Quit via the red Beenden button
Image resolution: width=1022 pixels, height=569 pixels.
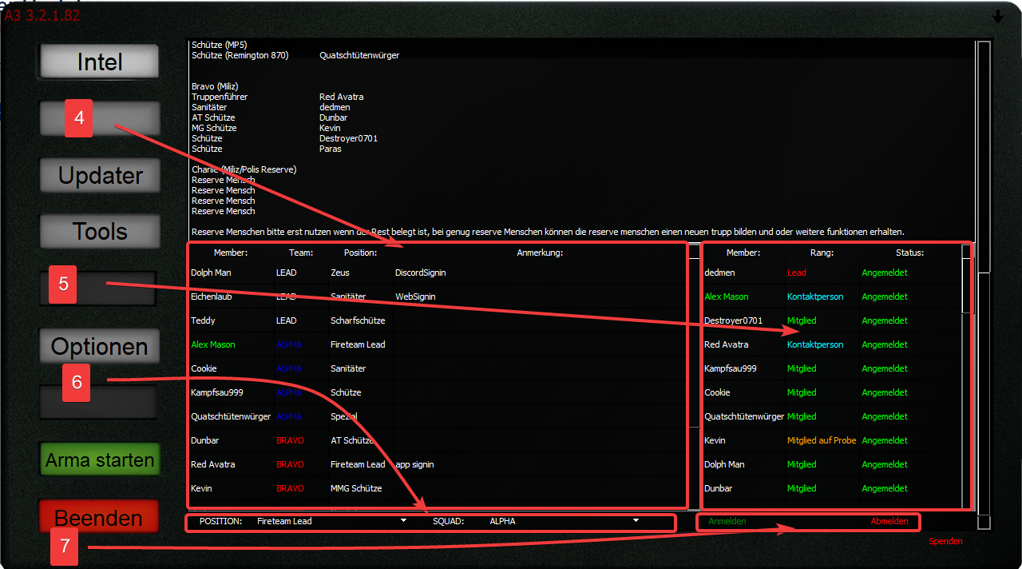point(98,518)
